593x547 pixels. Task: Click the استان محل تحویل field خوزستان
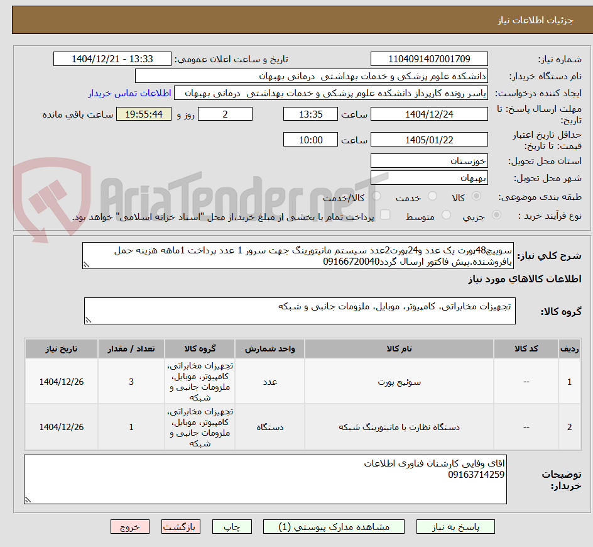click(429, 161)
